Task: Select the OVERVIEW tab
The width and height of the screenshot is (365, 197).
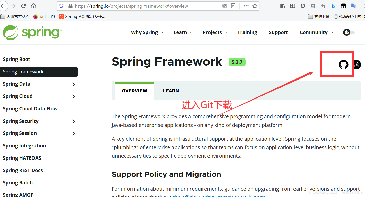Action: (134, 91)
